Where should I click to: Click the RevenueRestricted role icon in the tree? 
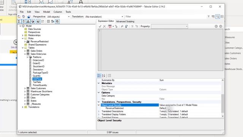click(x=28, y=41)
